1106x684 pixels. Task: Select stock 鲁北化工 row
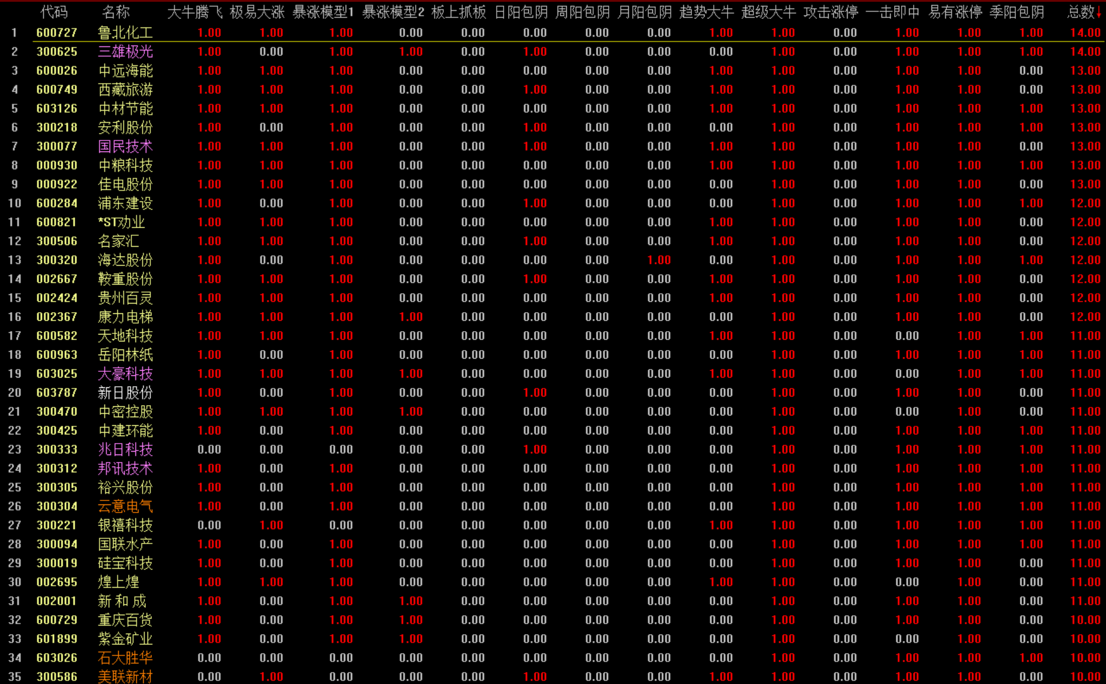(x=553, y=33)
